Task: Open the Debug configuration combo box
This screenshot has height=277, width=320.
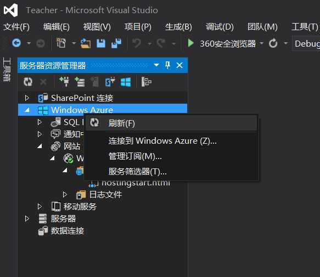Action: tap(306, 44)
